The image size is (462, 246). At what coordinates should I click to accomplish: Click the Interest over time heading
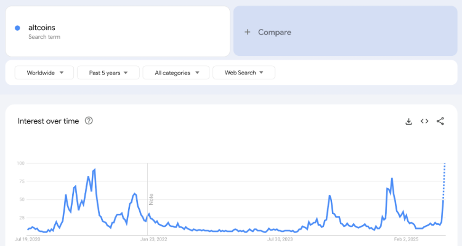(x=48, y=121)
